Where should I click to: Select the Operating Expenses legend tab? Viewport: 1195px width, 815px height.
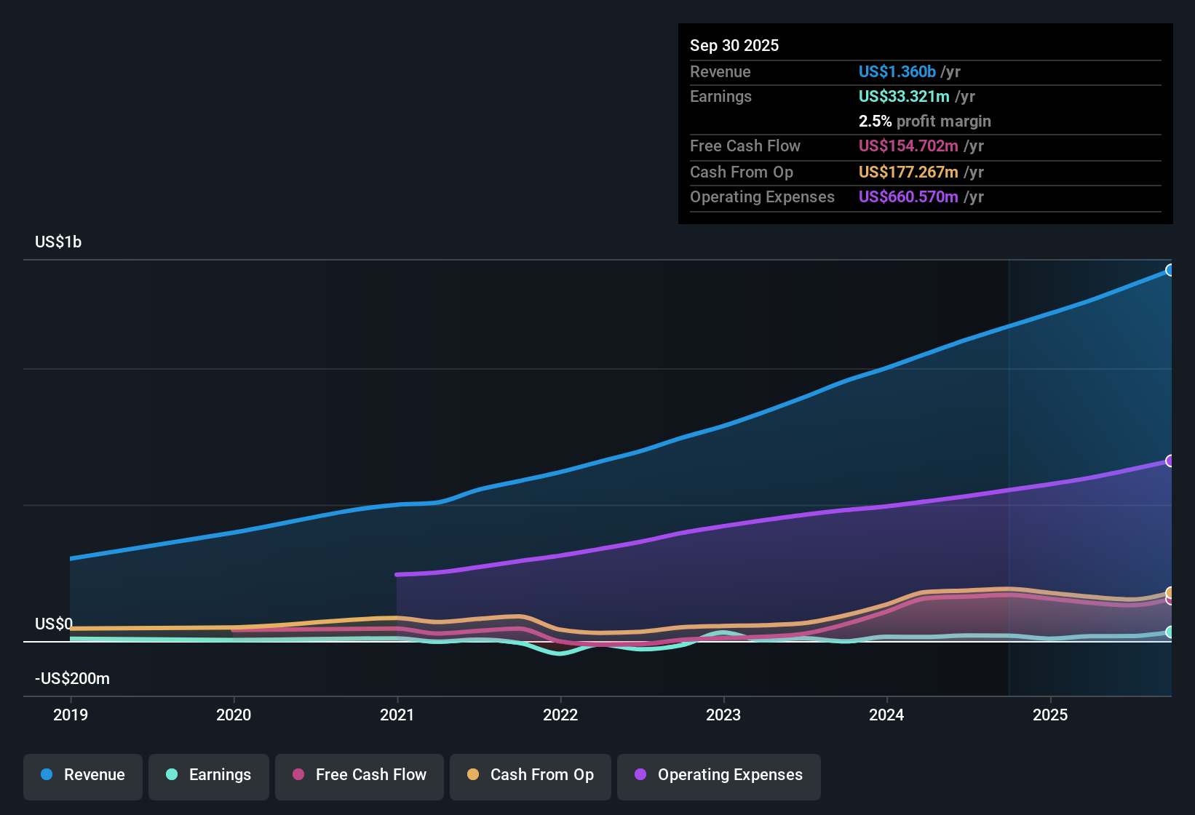click(x=718, y=776)
